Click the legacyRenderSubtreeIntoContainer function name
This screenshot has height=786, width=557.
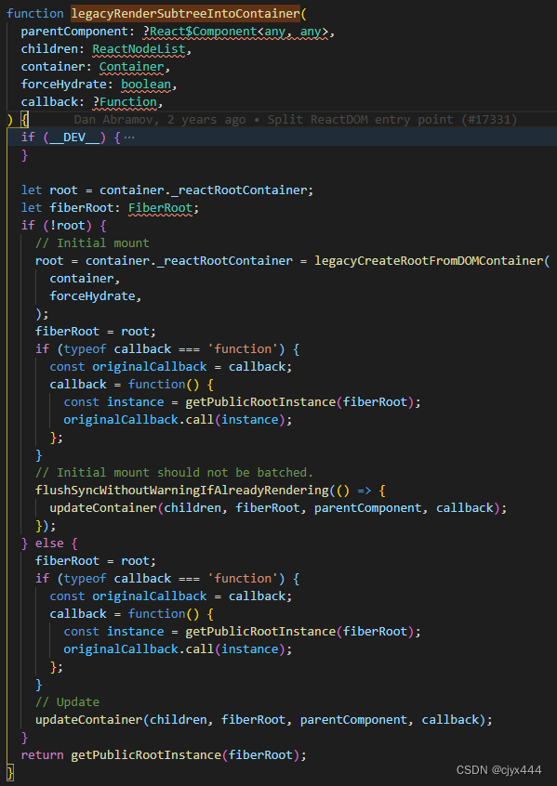pyautogui.click(x=185, y=14)
